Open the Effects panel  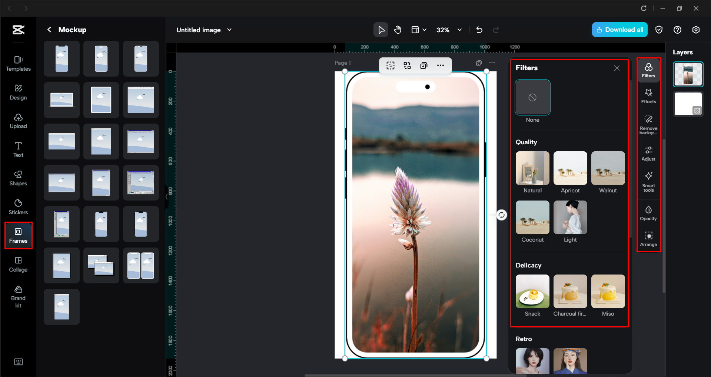pos(648,95)
